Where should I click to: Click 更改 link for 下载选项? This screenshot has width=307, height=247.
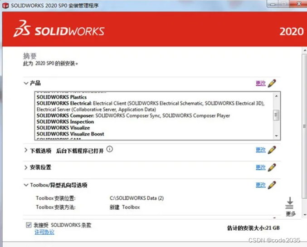[x=261, y=150]
